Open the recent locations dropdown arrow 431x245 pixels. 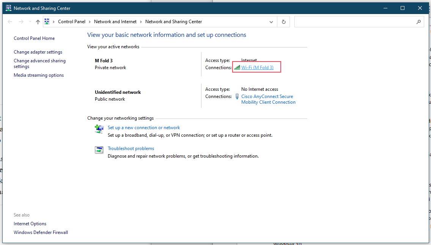click(x=30, y=22)
